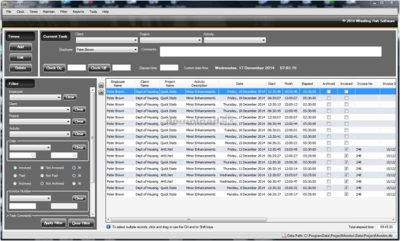Open the File menu
Viewport: 400px width, 241px height.
click(x=9, y=11)
